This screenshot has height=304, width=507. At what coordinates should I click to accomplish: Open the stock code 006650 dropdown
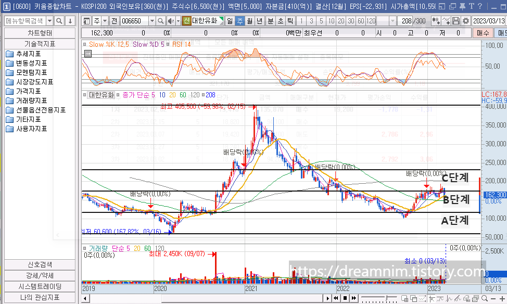pos(152,21)
